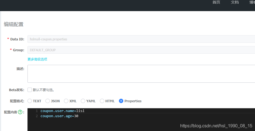Expand 更多高级选项 link

click(x=37, y=59)
